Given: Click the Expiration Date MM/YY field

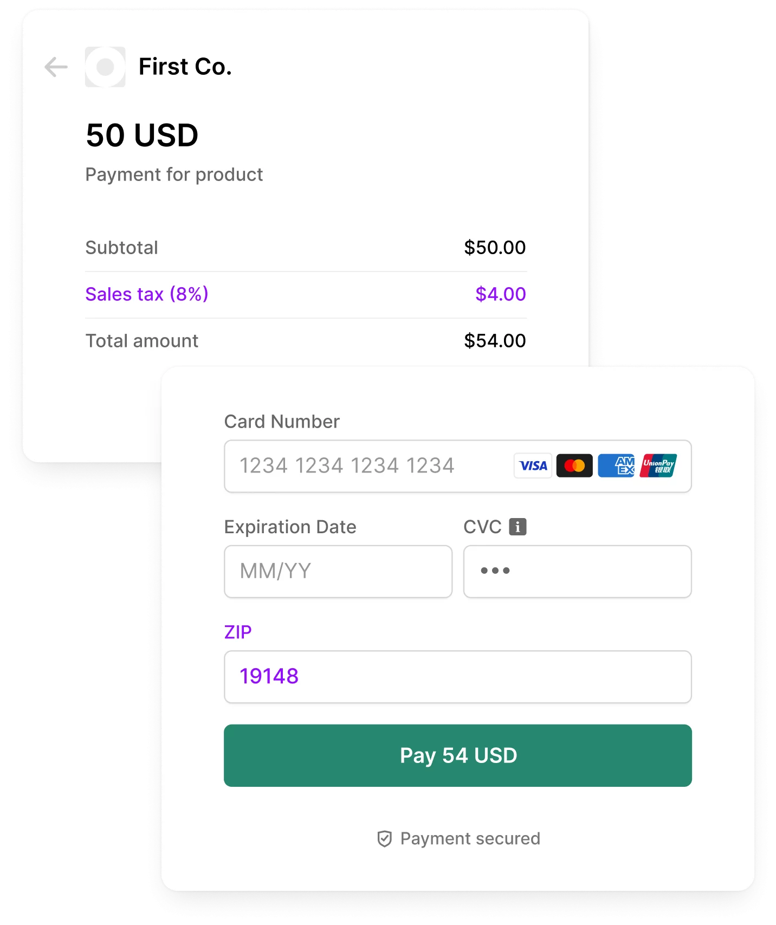Looking at the screenshot, I should click(x=338, y=571).
